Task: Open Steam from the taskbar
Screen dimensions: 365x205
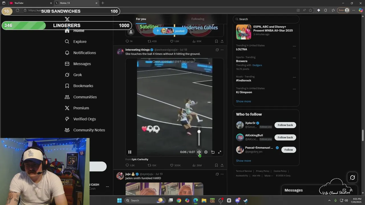Action: [x=246, y=200]
